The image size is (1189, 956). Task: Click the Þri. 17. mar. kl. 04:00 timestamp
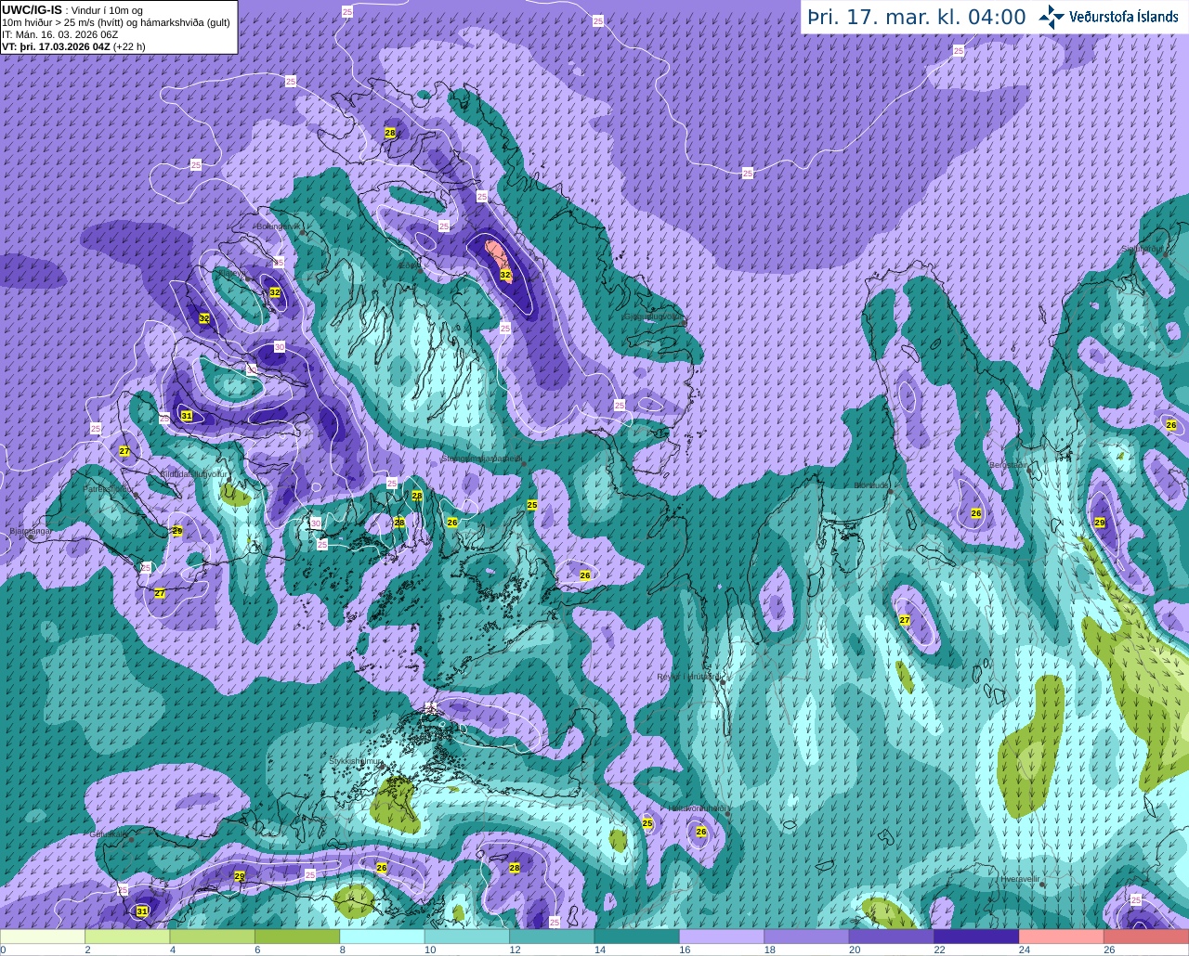917,17
